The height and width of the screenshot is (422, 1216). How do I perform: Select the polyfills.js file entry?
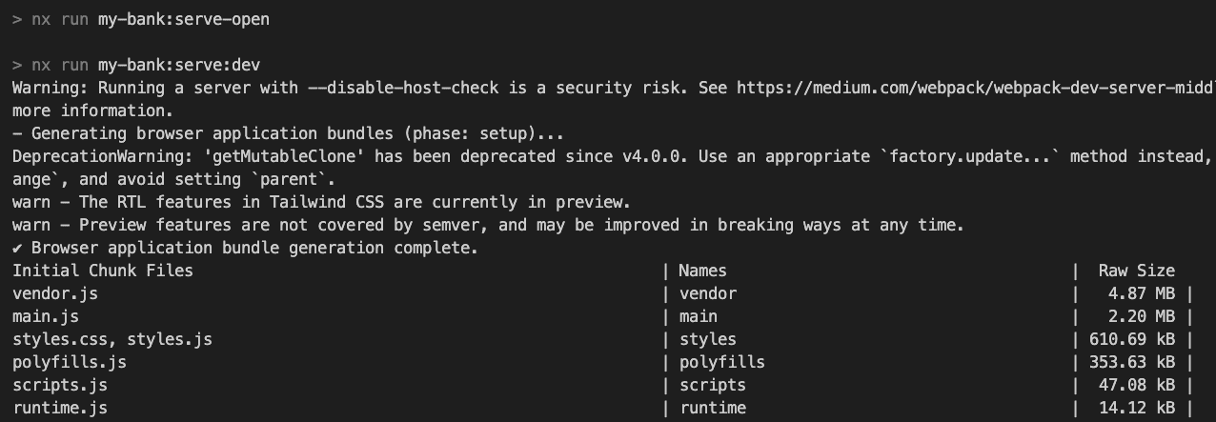point(70,362)
